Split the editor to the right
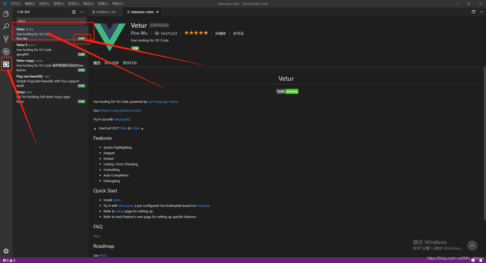 coord(473,12)
